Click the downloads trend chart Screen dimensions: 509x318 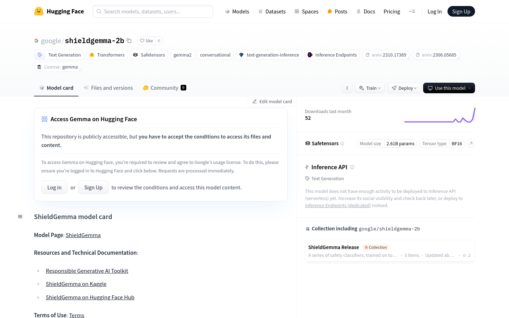point(440,115)
